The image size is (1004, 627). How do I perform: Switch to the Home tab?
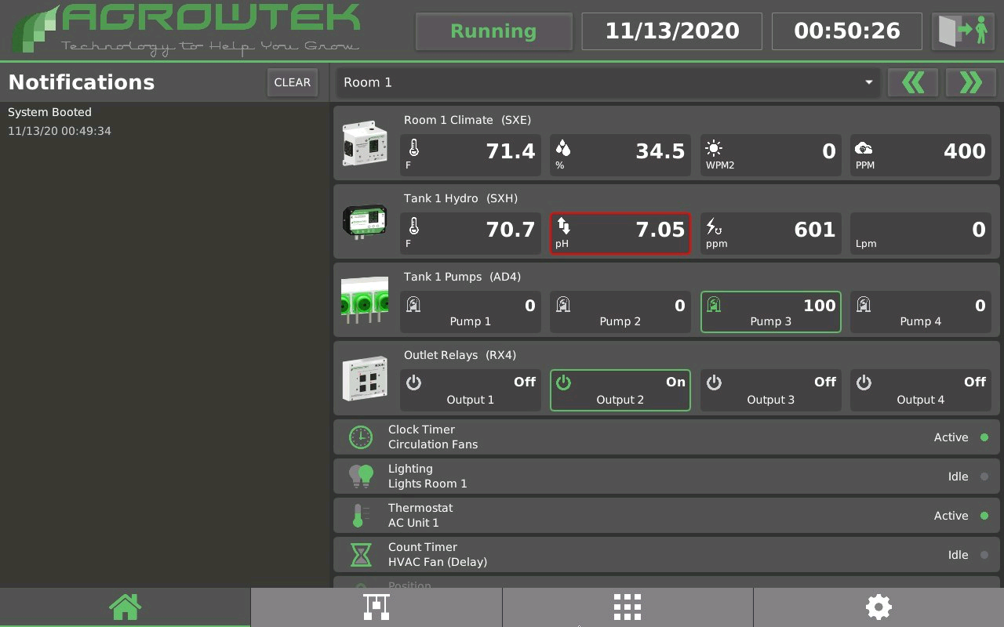point(125,607)
